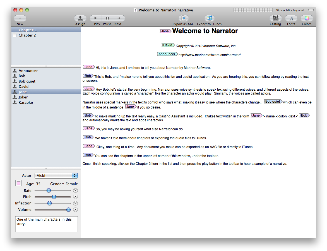This screenshot has height=251, width=327.
Task: Click the Export to iTunes icon
Action: (209, 18)
